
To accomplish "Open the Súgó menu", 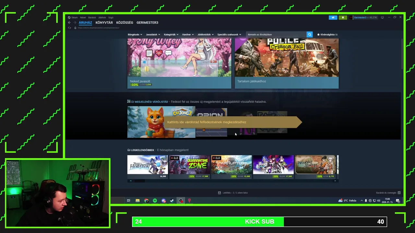I will 111,17.
